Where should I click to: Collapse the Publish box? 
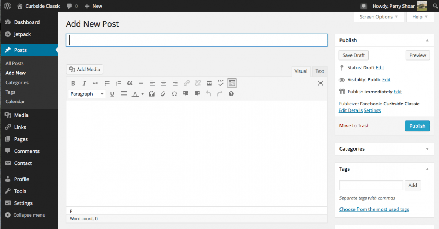coord(427,40)
